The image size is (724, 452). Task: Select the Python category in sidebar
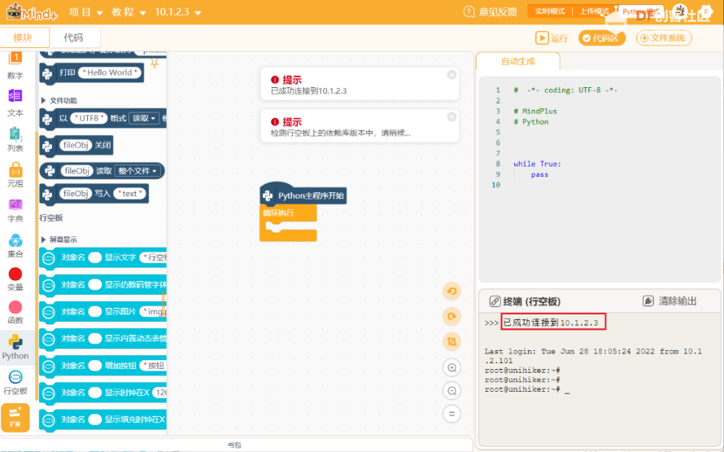coord(15,347)
